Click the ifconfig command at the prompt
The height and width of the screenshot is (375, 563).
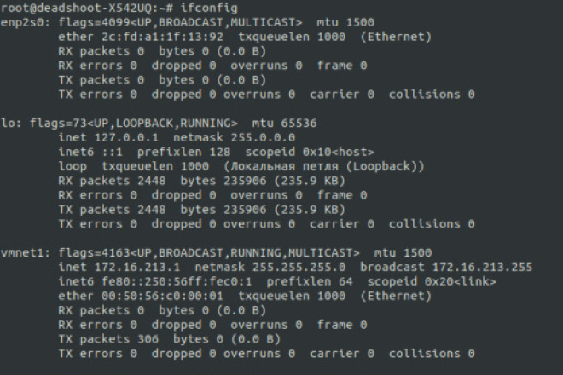[209, 8]
